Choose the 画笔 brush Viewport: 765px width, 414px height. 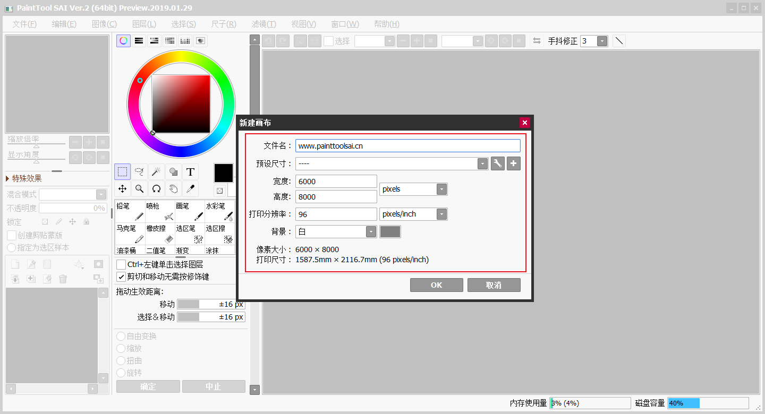tap(190, 211)
